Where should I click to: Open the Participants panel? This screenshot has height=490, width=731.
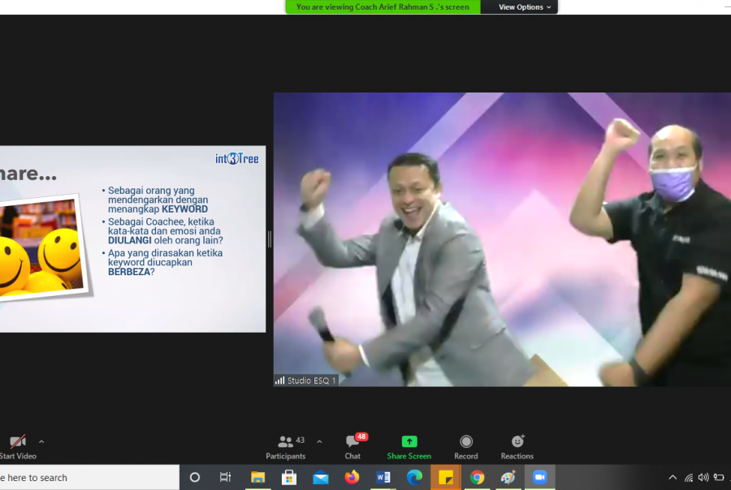pyautogui.click(x=286, y=445)
